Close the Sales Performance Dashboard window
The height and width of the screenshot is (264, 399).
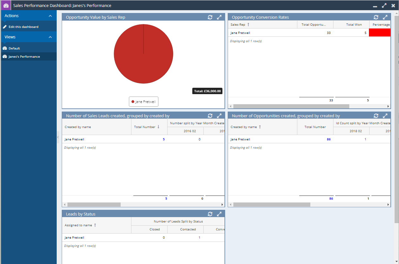click(393, 5)
